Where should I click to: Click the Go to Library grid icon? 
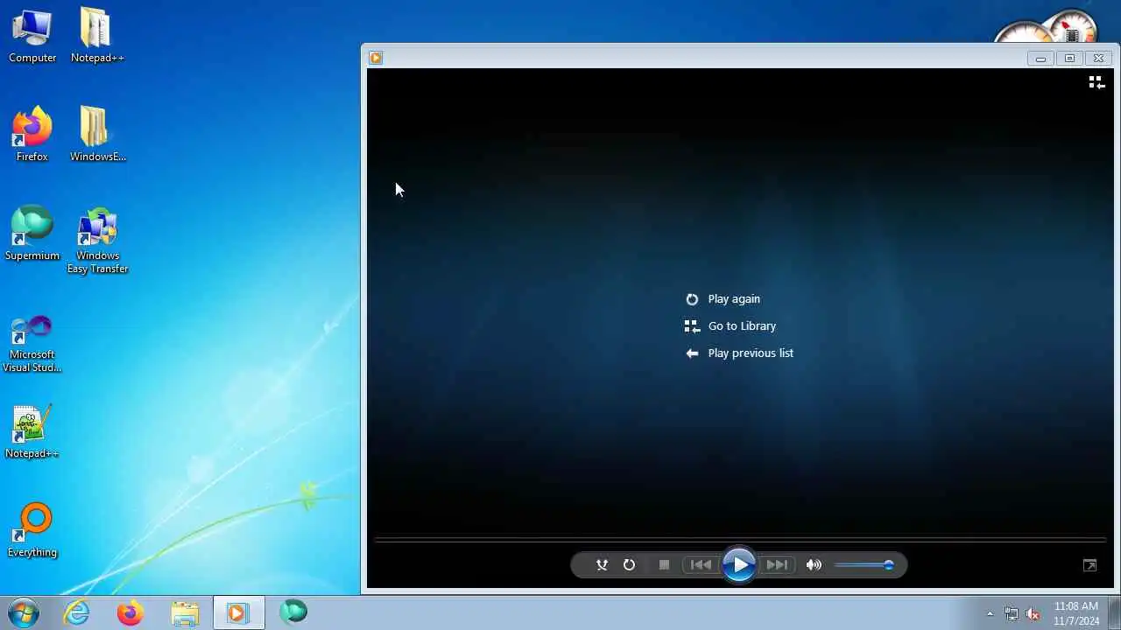[692, 326]
